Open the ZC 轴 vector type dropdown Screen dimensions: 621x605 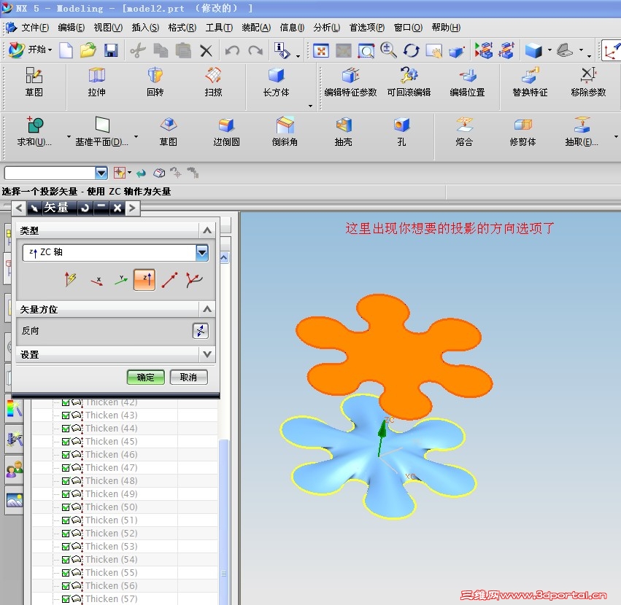pos(202,252)
